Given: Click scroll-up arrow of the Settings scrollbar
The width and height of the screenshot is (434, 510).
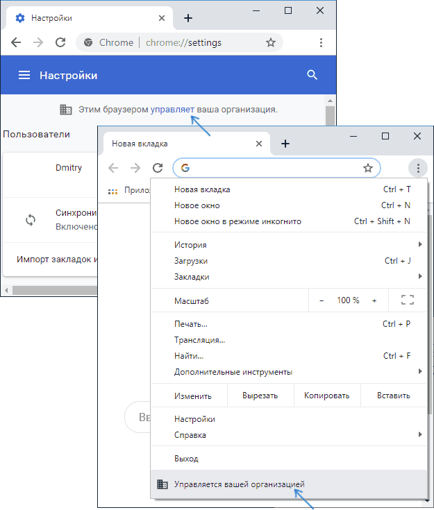Looking at the screenshot, I should (x=330, y=101).
